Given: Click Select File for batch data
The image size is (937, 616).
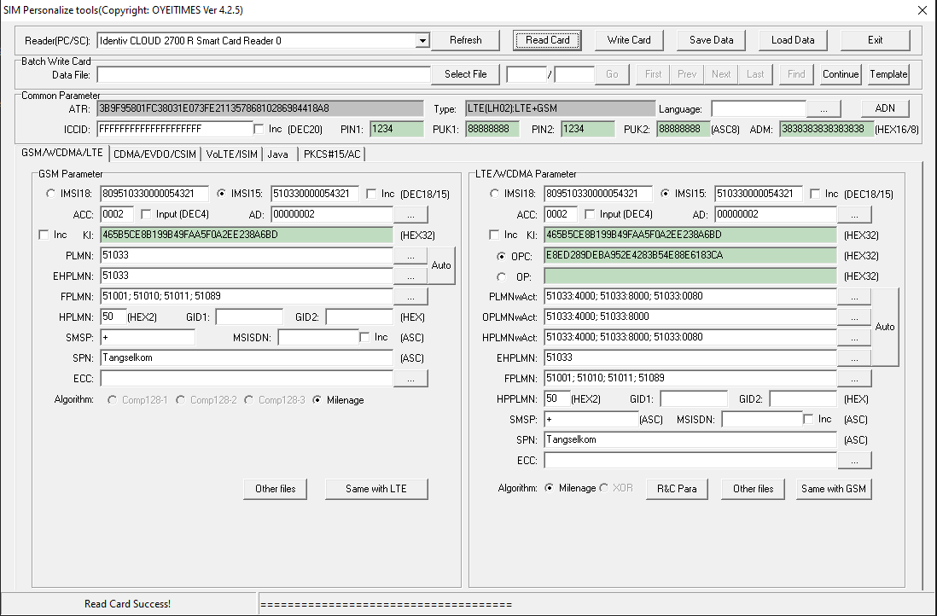Looking at the screenshot, I should coord(465,74).
